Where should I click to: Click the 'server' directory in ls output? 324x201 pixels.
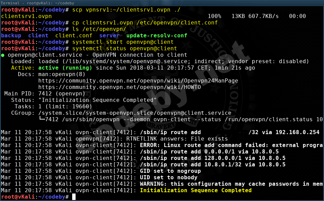(109, 36)
